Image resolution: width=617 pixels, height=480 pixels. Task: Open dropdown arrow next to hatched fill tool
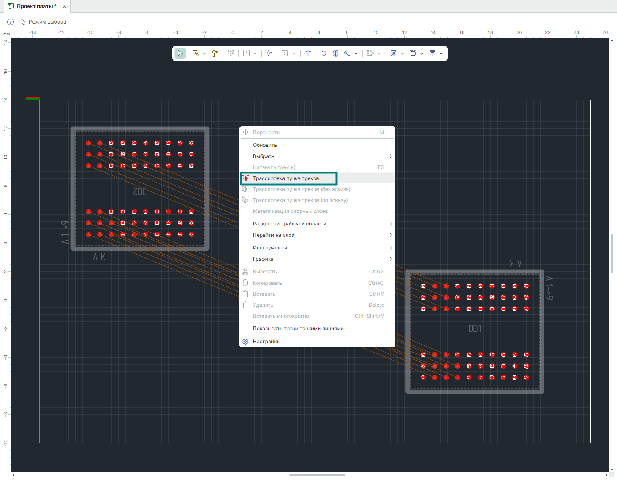pyautogui.click(x=402, y=53)
